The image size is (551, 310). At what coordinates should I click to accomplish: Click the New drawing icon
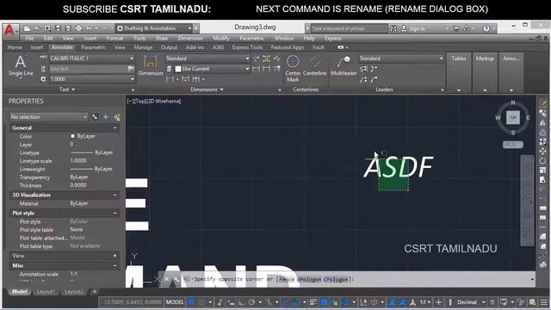tap(27, 28)
